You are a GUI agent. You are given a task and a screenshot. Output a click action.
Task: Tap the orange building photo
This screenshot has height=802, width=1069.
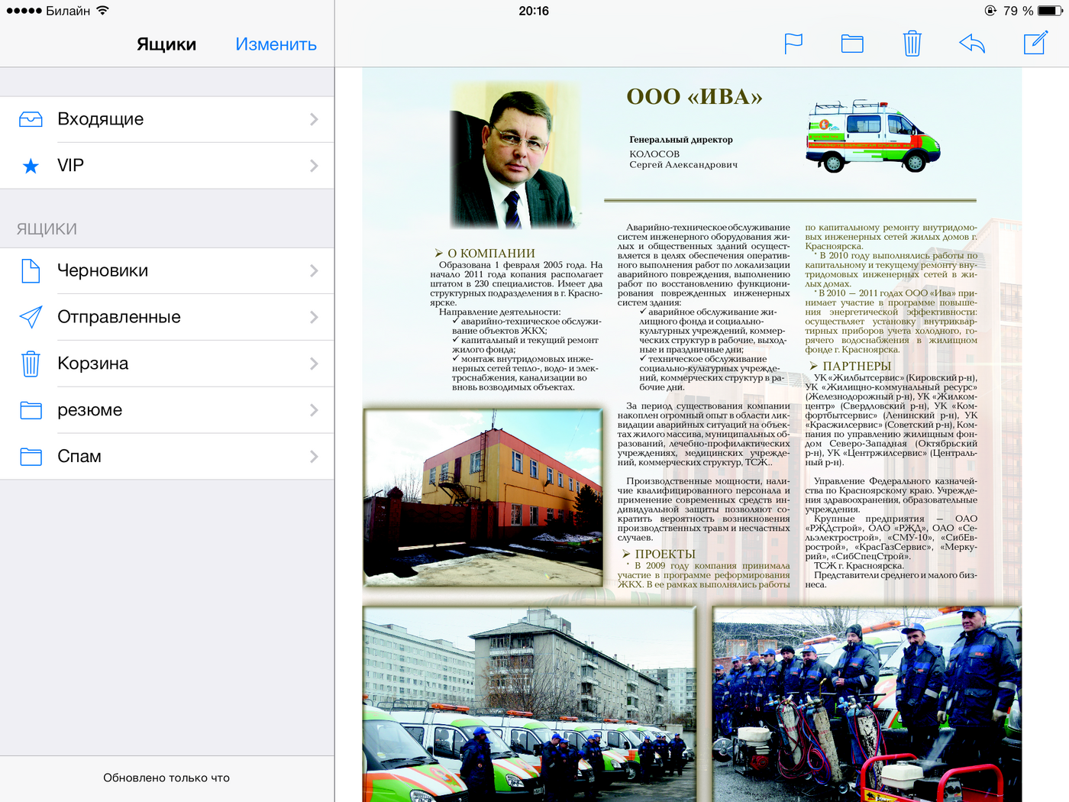click(483, 497)
